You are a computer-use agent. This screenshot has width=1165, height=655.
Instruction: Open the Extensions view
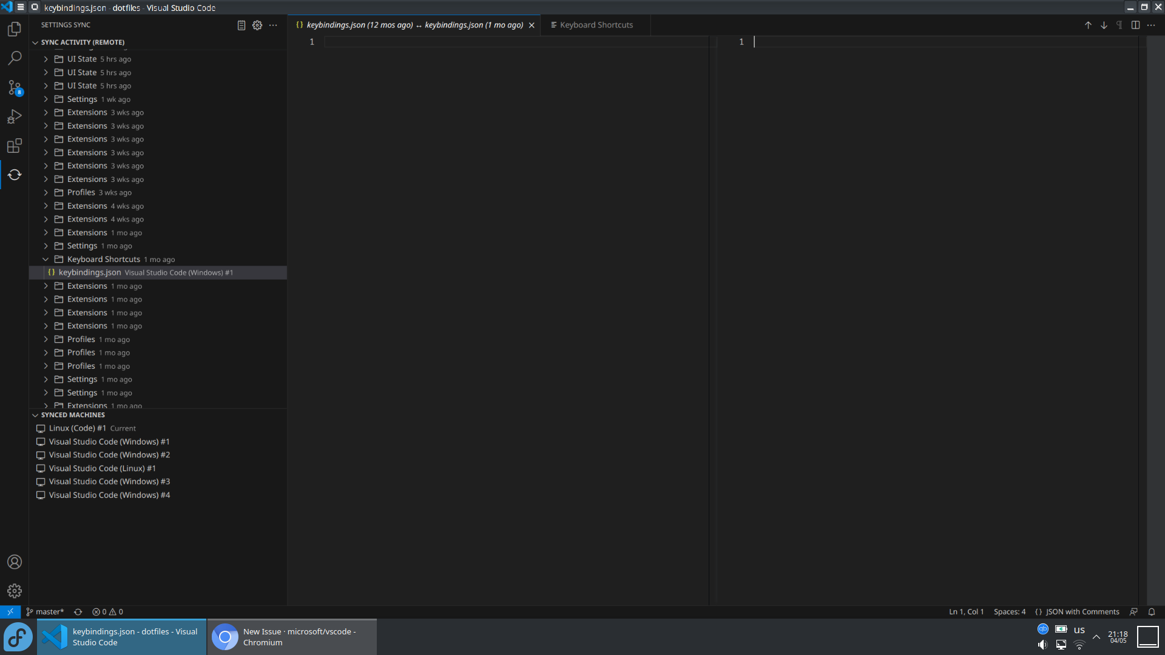coord(15,146)
